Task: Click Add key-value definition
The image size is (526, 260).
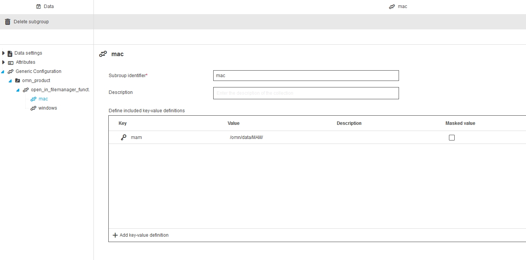Action: pyautogui.click(x=144, y=235)
